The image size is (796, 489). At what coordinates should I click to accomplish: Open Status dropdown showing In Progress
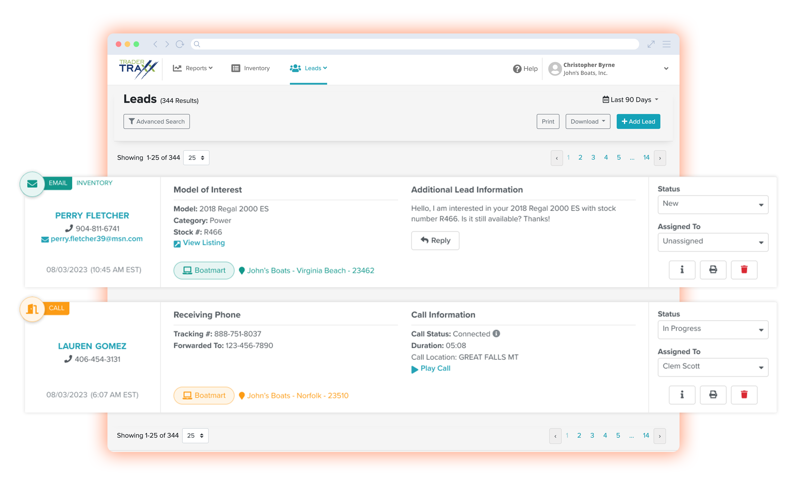(x=713, y=329)
